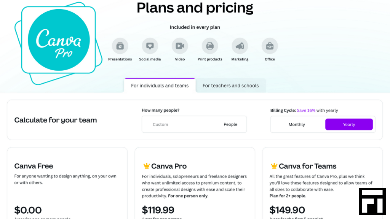Click the Marketing megaphone icon
The image size is (390, 219).
pyautogui.click(x=240, y=46)
